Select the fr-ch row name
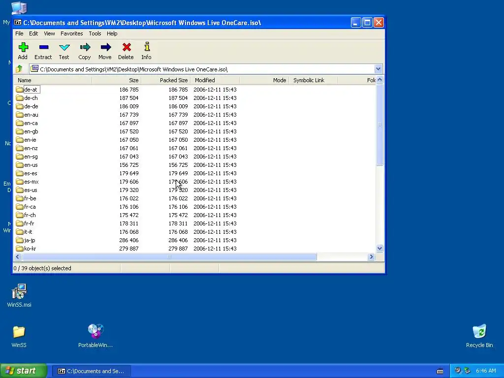 click(x=30, y=215)
